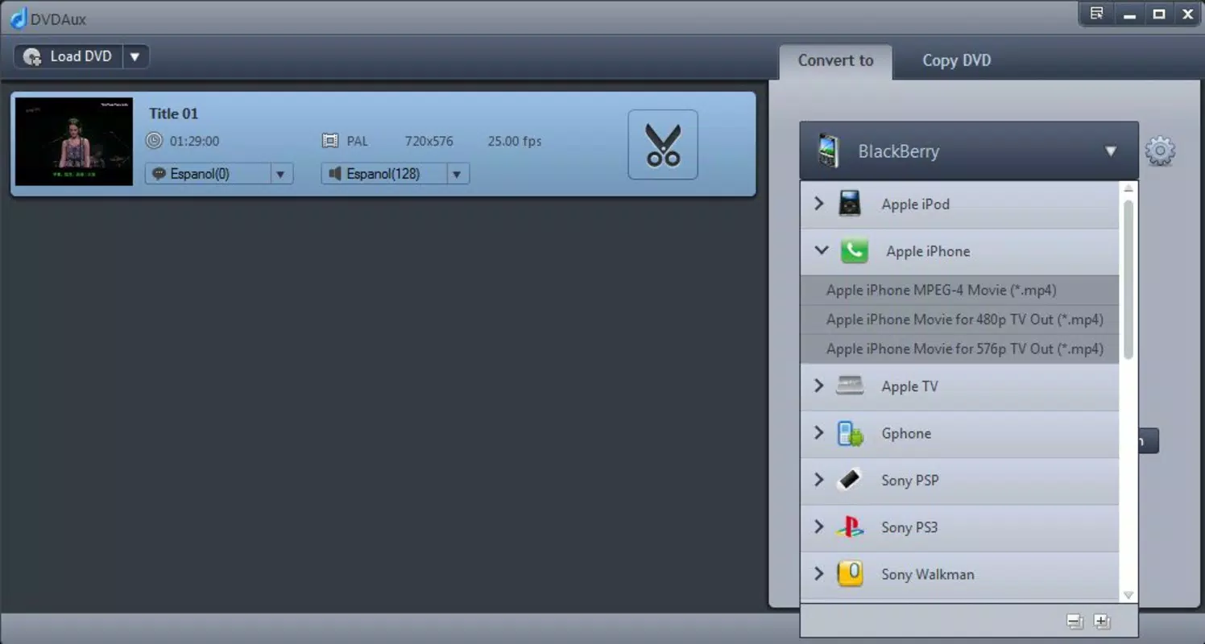Viewport: 1205px width, 644px height.
Task: Click the disc icon on Load DVD button
Action: pos(32,56)
